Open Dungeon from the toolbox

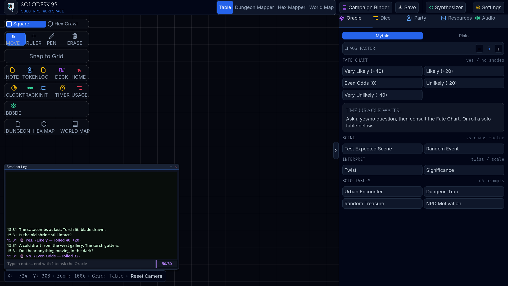click(x=18, y=127)
